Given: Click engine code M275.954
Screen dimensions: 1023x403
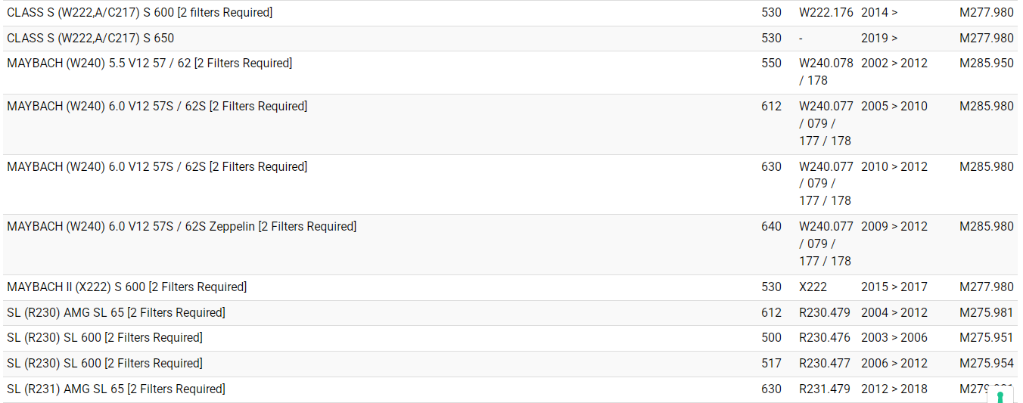Looking at the screenshot, I should pyautogui.click(x=986, y=364).
